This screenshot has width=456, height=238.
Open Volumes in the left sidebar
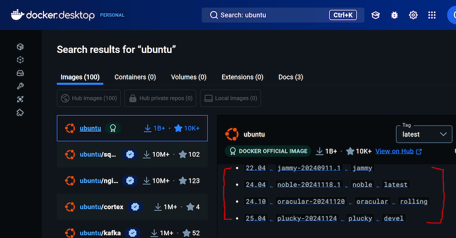point(20,73)
